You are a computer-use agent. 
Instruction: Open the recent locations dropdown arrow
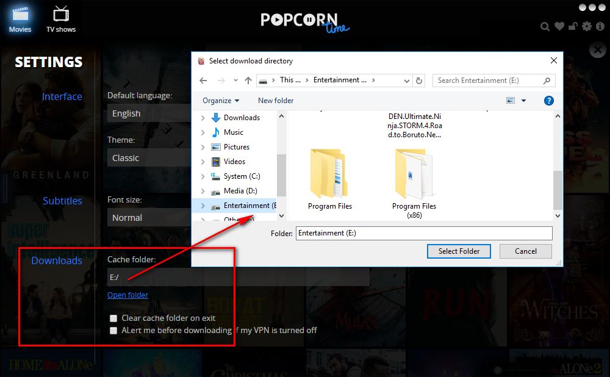point(235,81)
